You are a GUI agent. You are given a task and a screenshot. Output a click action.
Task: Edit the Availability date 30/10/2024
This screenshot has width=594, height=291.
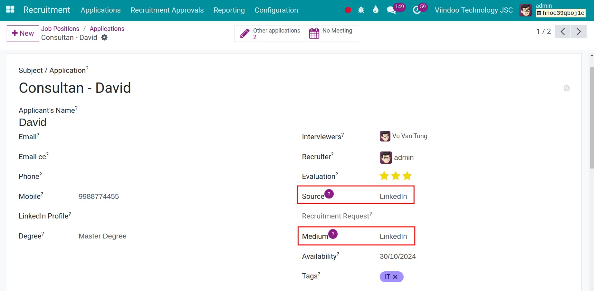click(398, 257)
